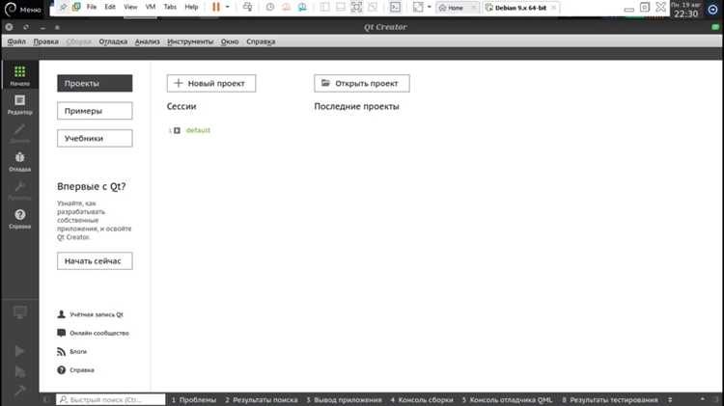Screen dimensions: 724x406
Task: Click the help question mark icon near Справка link
Action: point(61,370)
